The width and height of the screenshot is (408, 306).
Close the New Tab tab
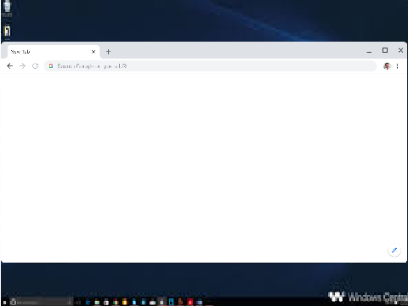pyautogui.click(x=93, y=52)
